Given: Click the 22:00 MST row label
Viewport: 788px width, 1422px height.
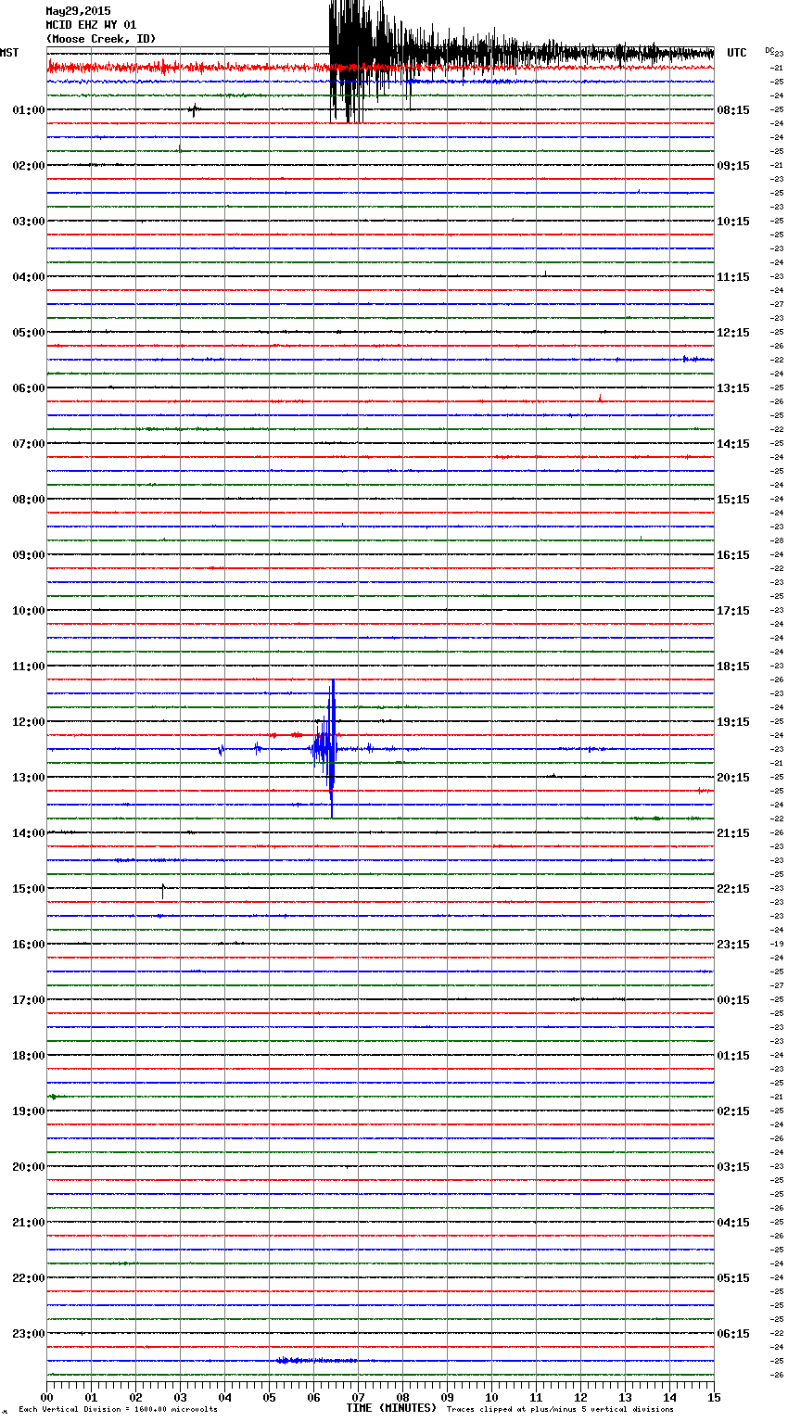Looking at the screenshot, I should (29, 1278).
